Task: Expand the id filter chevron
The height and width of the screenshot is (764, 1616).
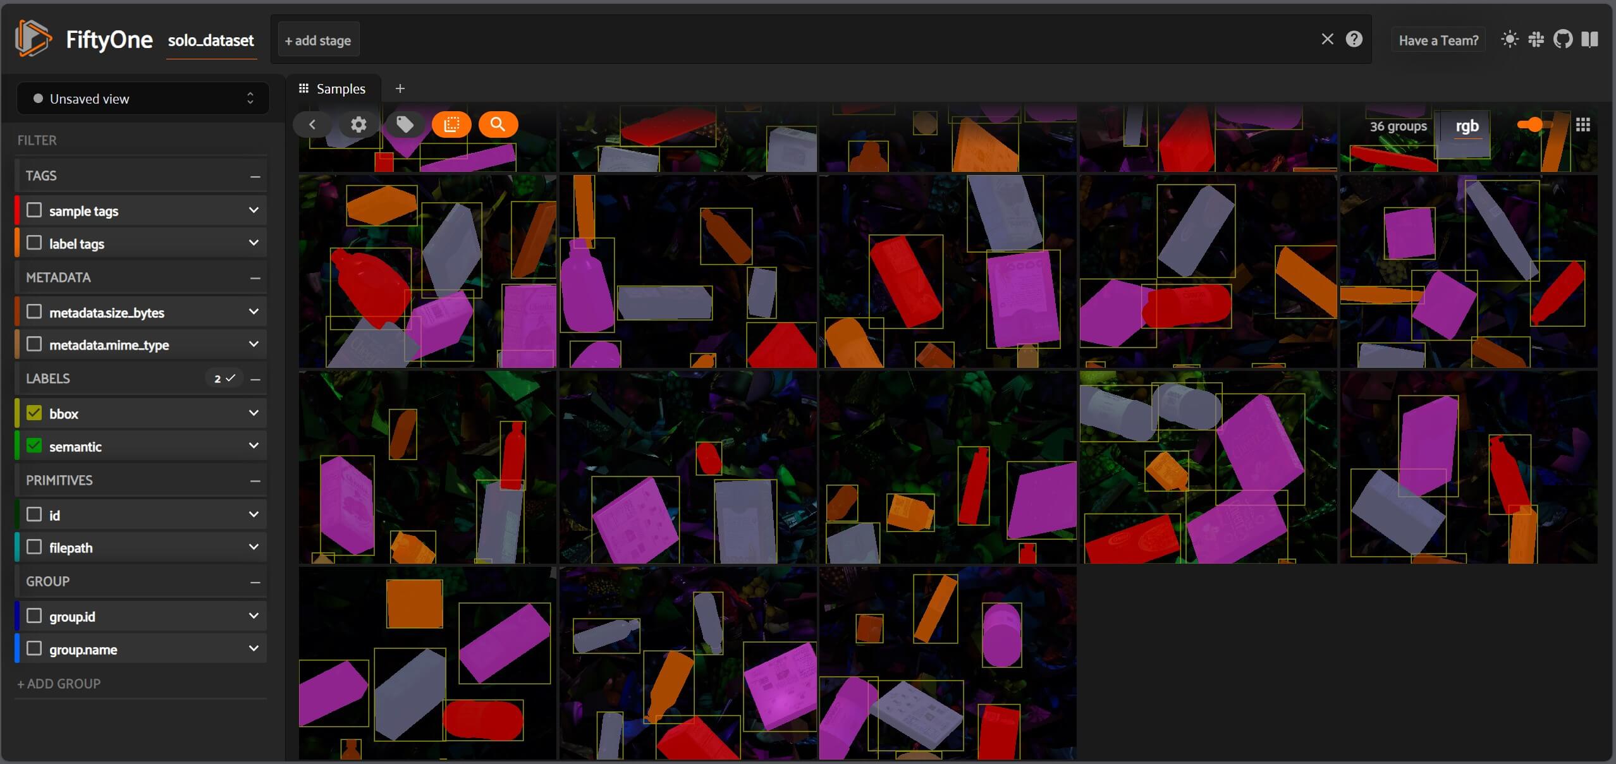Action: click(254, 514)
